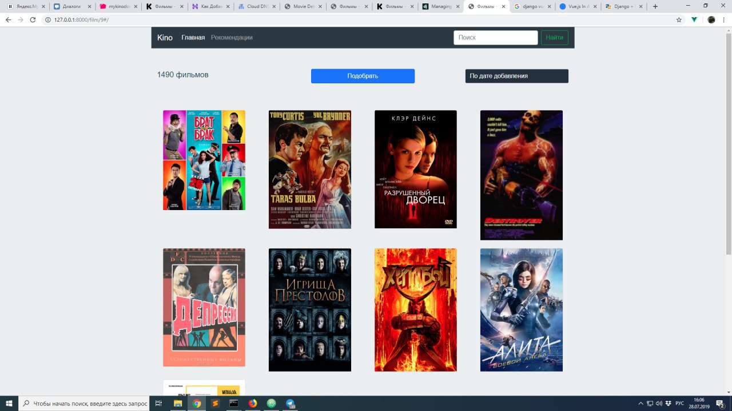Open Firefox from the taskbar

click(252, 403)
